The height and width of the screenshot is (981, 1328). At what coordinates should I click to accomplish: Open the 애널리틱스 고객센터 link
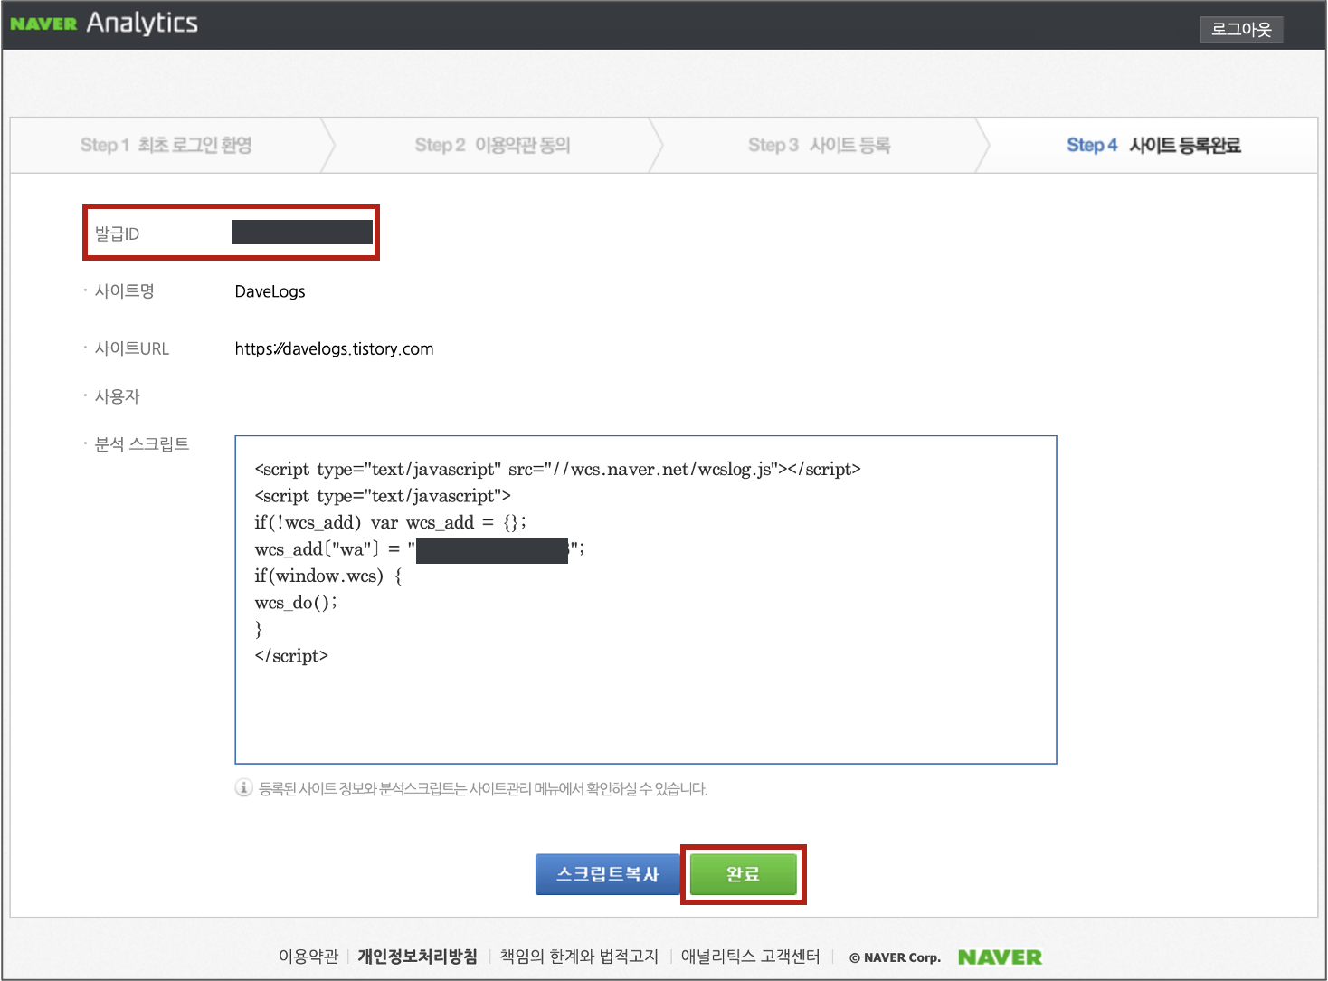(750, 957)
